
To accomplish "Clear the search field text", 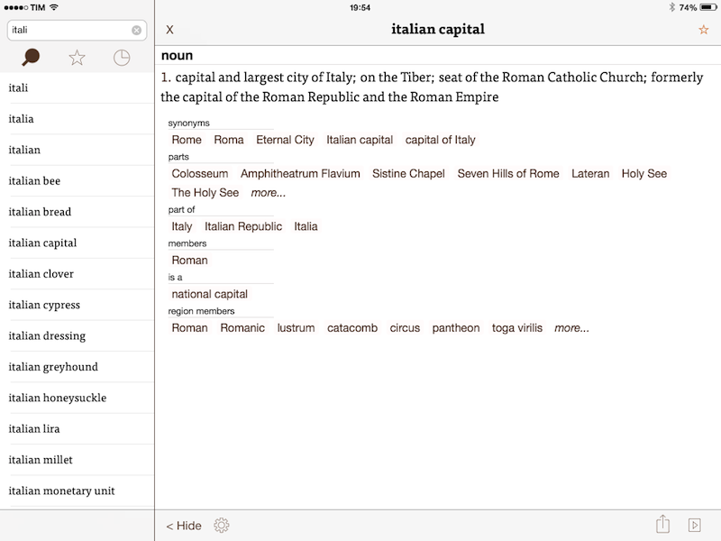I will [x=136, y=30].
